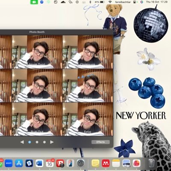The image size is (171, 171).
Task: Open the Zoom menu bar icon
Action: pyautogui.click(x=41, y=2)
